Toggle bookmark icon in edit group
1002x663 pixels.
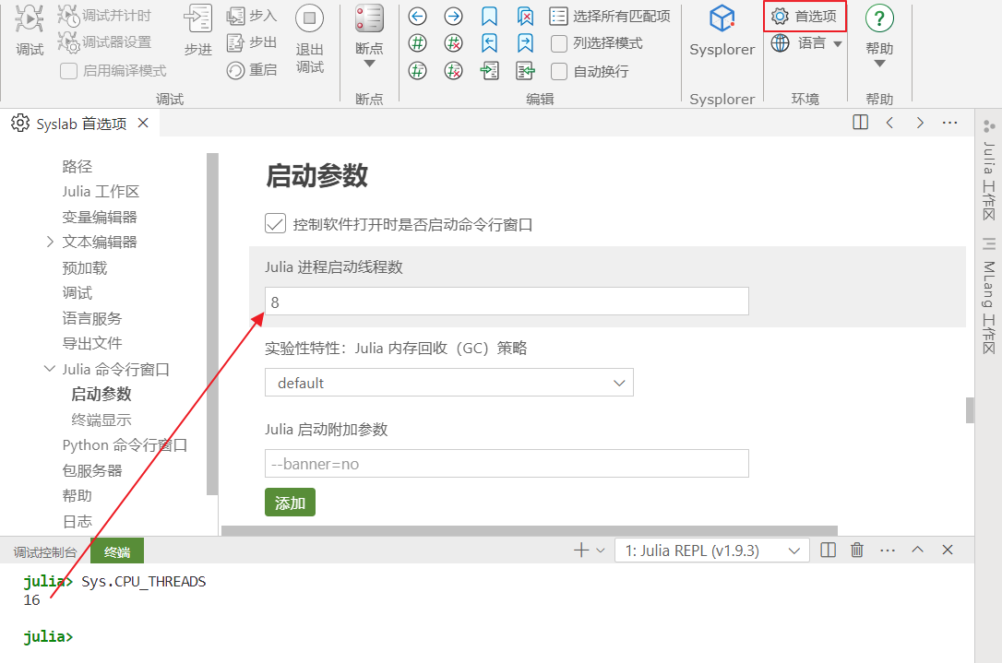(489, 17)
